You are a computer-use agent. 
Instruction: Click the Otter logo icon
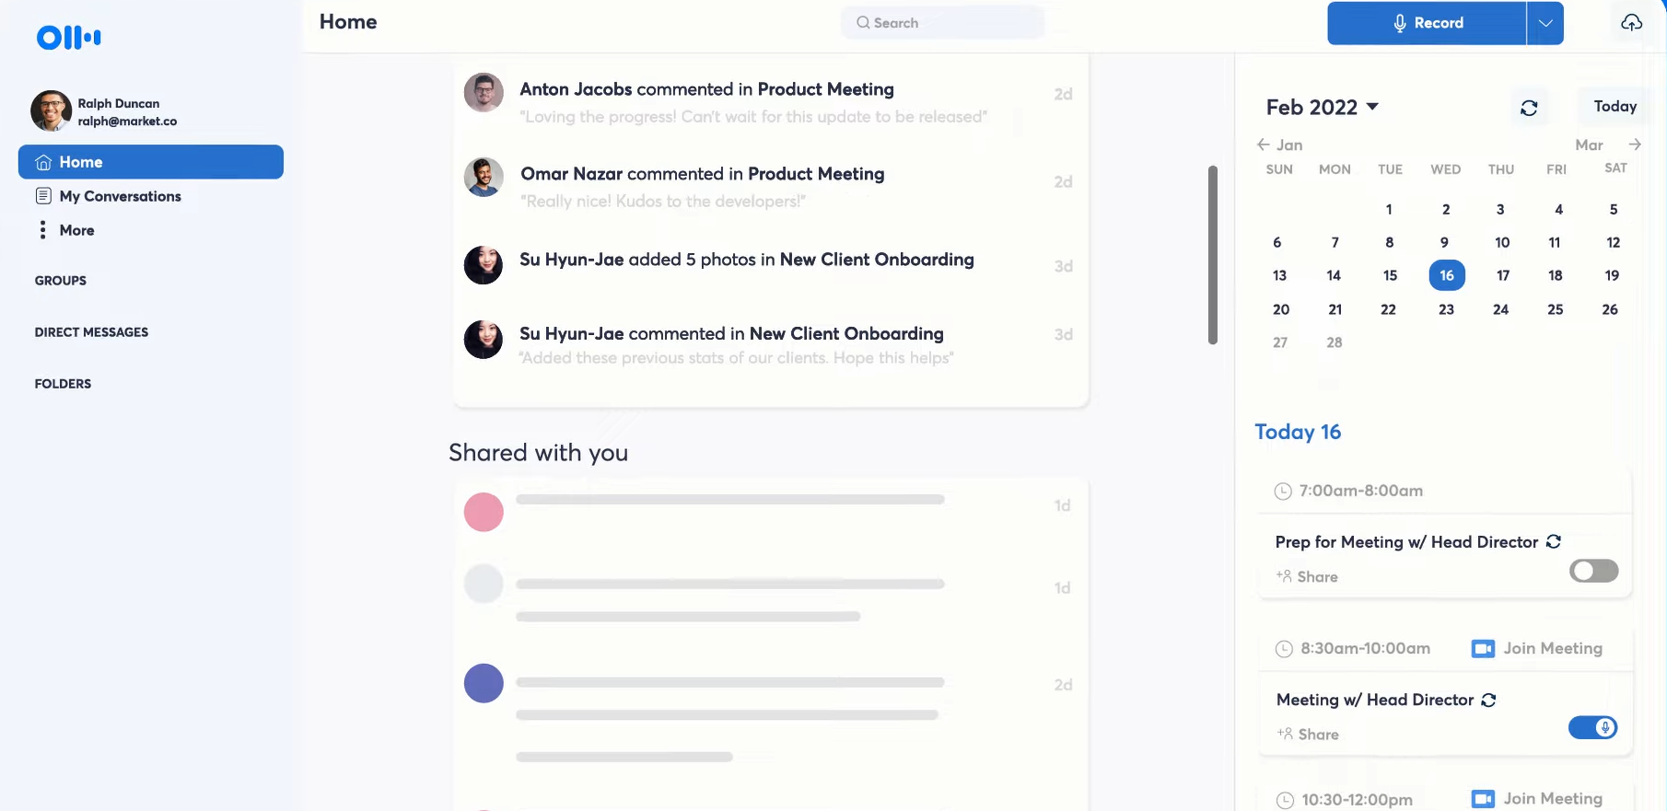click(69, 37)
